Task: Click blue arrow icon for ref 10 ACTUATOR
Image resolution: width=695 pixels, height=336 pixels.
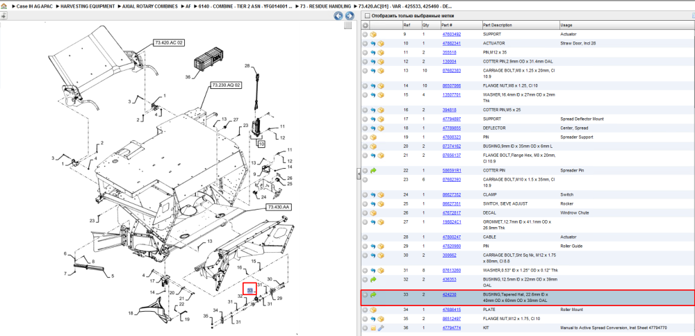Action: point(373,43)
